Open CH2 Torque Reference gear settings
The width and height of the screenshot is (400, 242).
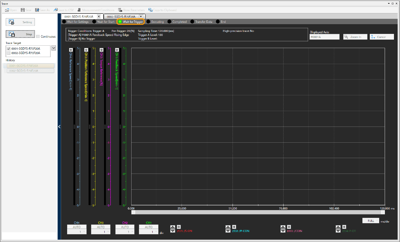point(102,50)
